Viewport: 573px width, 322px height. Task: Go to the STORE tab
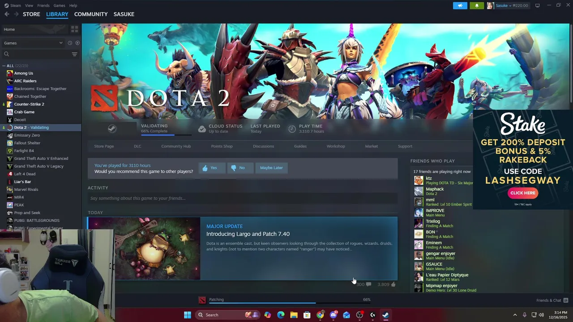(31, 14)
